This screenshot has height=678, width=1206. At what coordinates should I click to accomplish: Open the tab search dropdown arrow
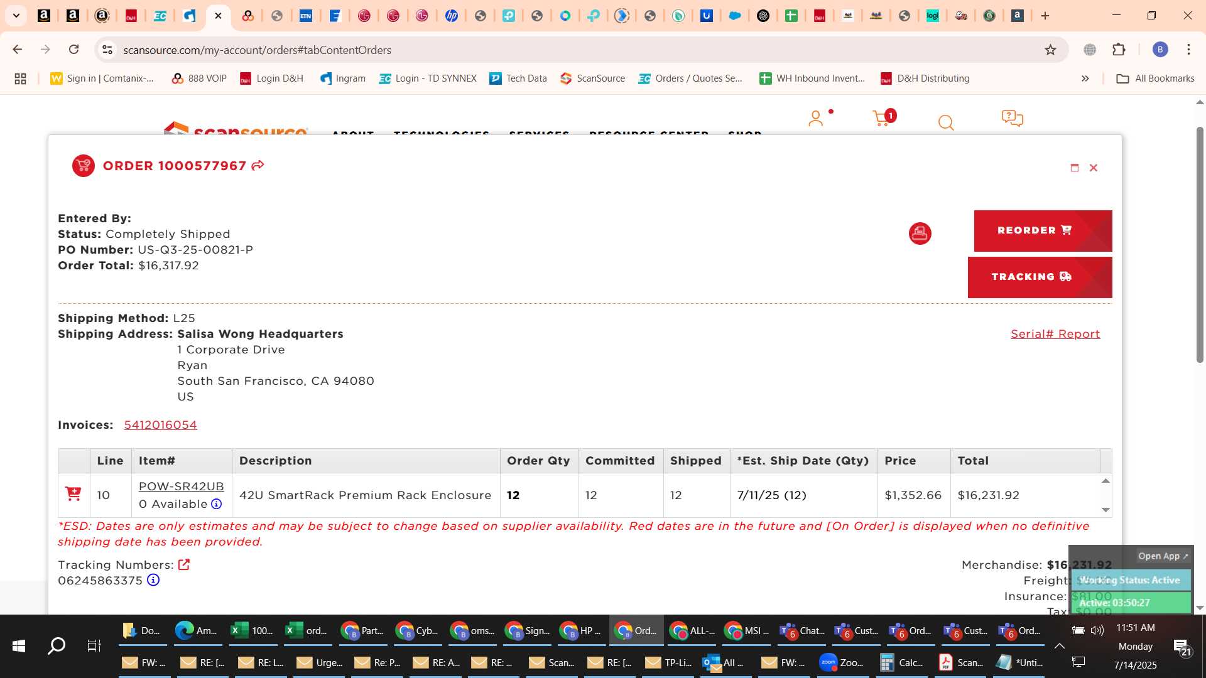point(16,16)
